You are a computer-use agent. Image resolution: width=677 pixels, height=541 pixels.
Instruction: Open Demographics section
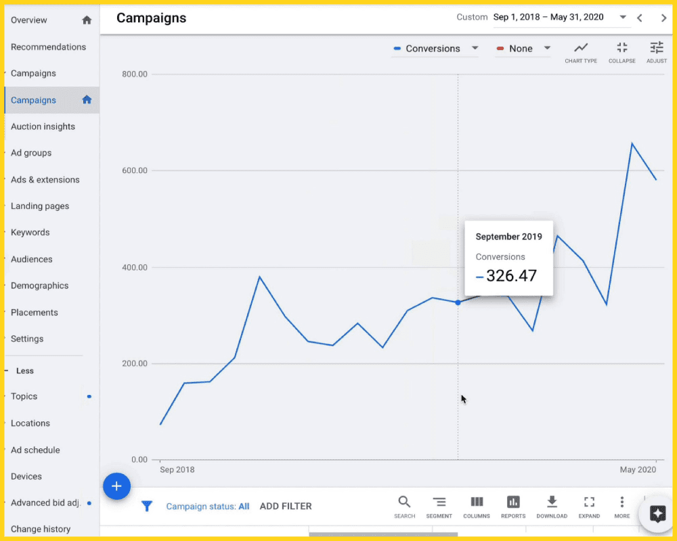point(40,285)
